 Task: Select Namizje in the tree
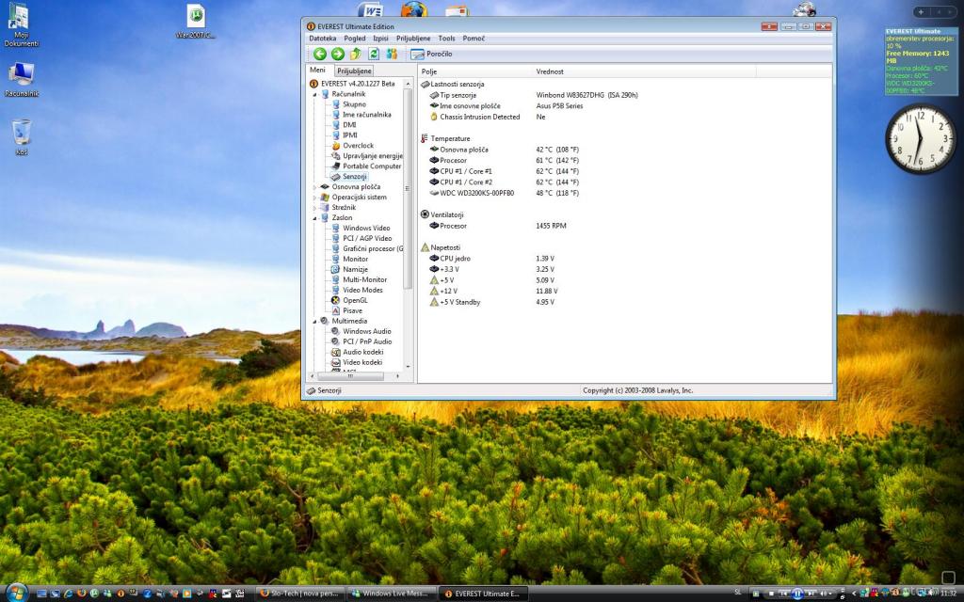[350, 270]
